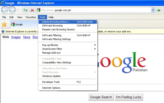Viewport: 164px width, 103px height.
Task: Open Internet Options from Tools menu
Action: tap(68, 88)
